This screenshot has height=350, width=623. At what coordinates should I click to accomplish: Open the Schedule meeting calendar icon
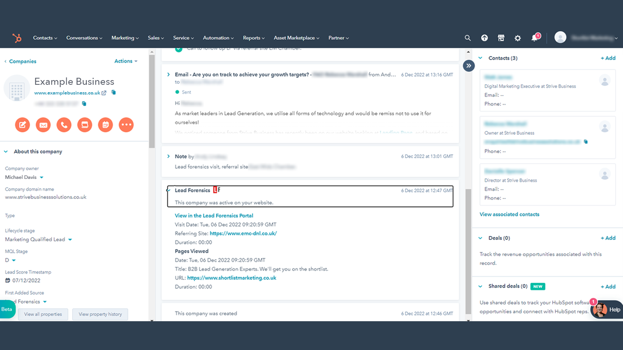pos(105,125)
